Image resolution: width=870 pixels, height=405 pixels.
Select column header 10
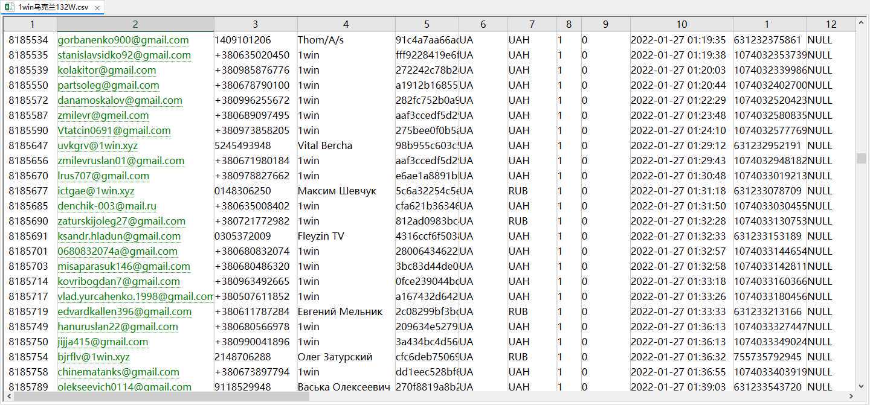681,24
